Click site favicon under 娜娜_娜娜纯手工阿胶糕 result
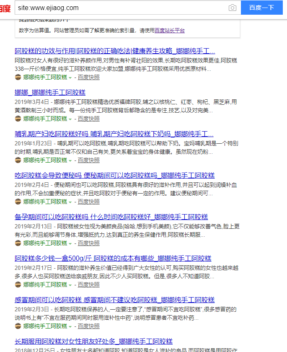 [x=18, y=119]
